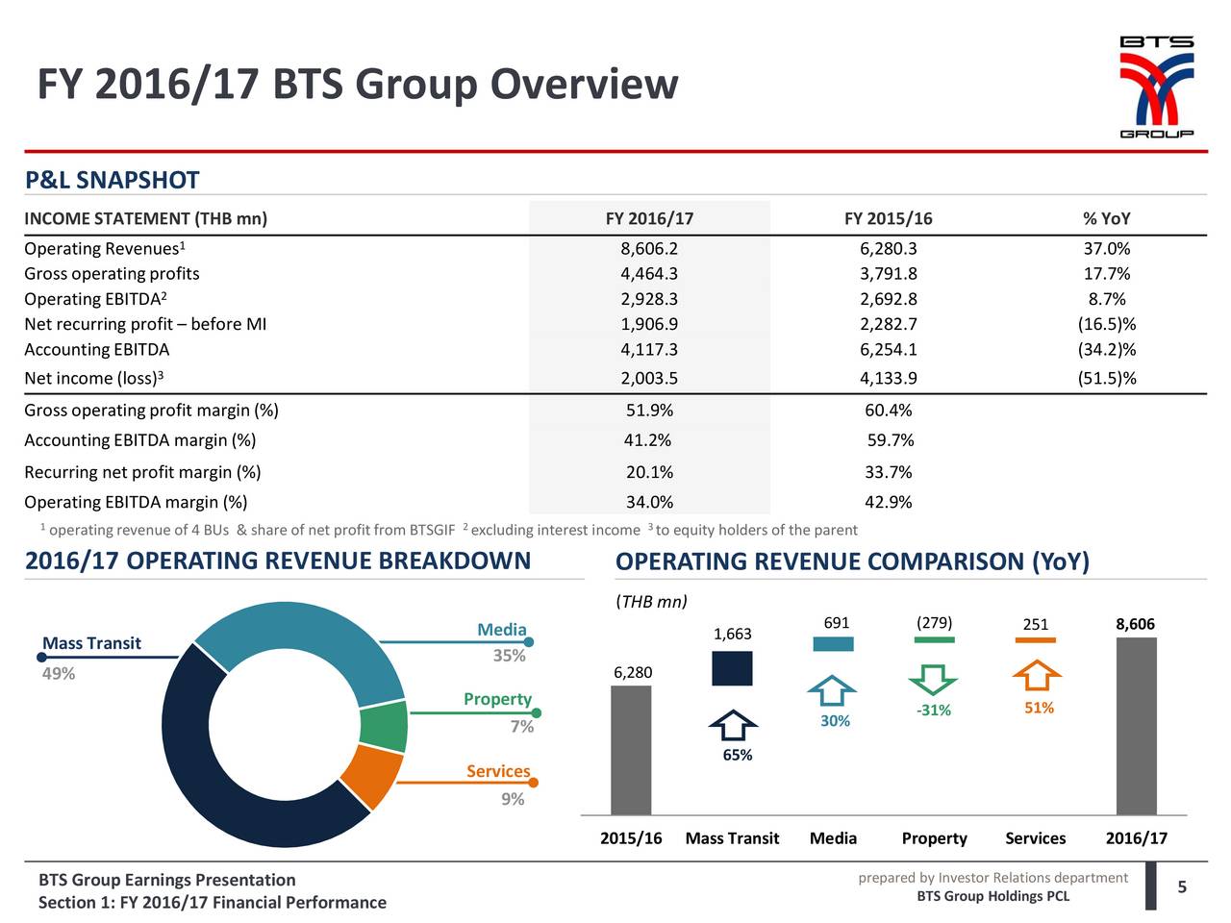Click the green Property down arrow
This screenshot has width=1231, height=923.
pyautogui.click(x=932, y=679)
